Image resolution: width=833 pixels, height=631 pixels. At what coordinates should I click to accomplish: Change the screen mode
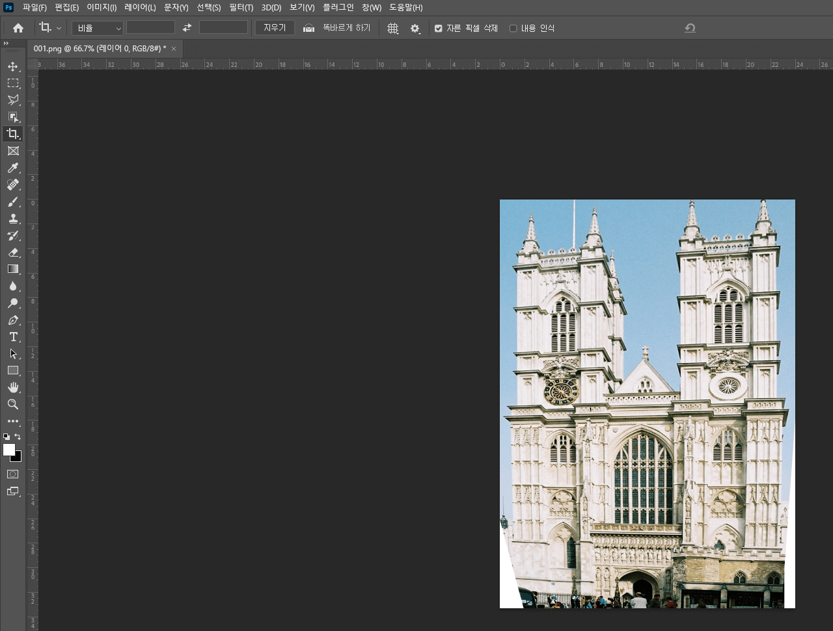pos(13,491)
